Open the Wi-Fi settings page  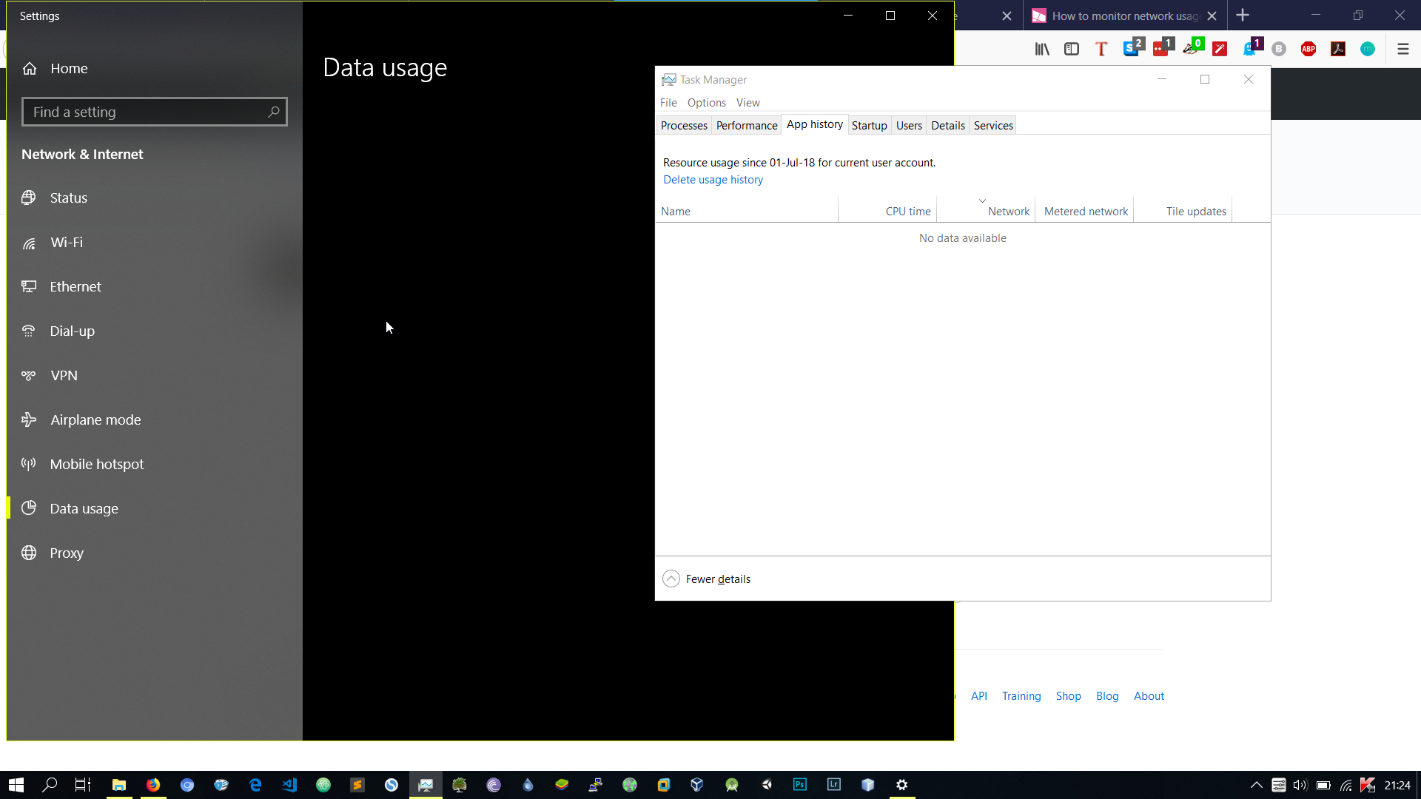click(66, 242)
